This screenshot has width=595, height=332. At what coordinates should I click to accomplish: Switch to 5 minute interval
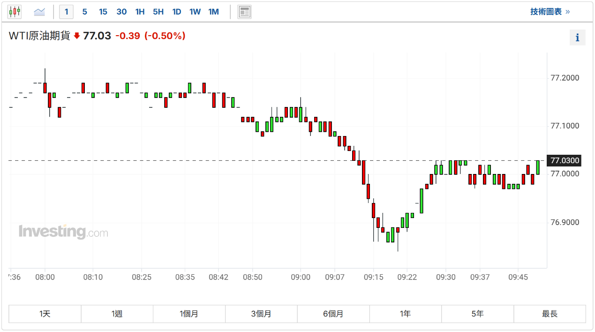click(x=84, y=12)
